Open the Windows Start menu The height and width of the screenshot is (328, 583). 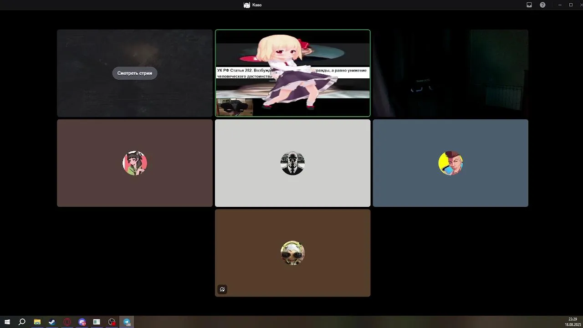click(x=7, y=322)
